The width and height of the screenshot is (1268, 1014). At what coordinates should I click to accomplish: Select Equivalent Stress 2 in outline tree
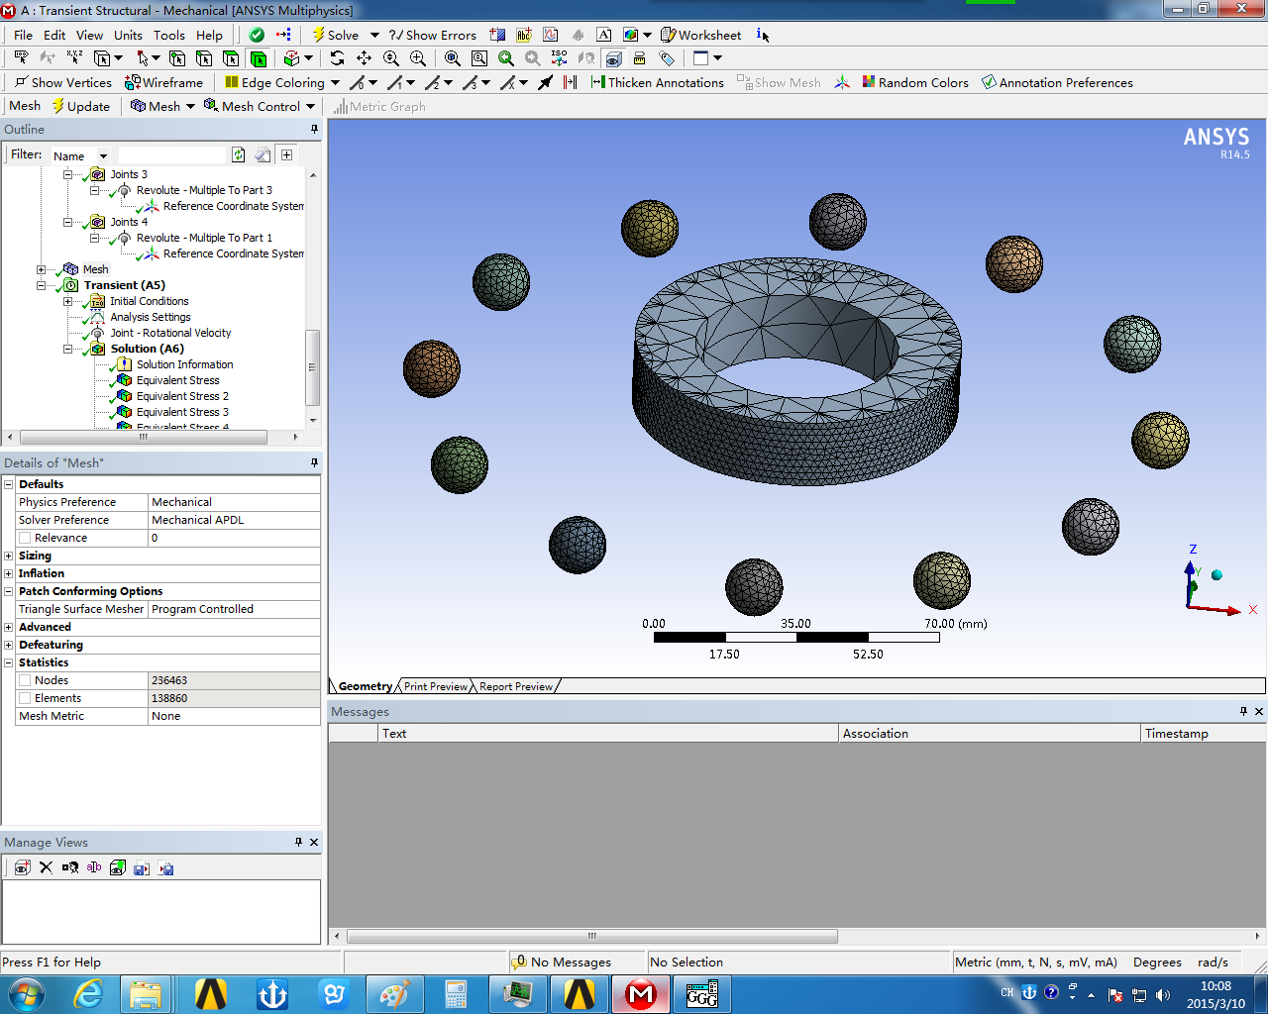(x=182, y=396)
